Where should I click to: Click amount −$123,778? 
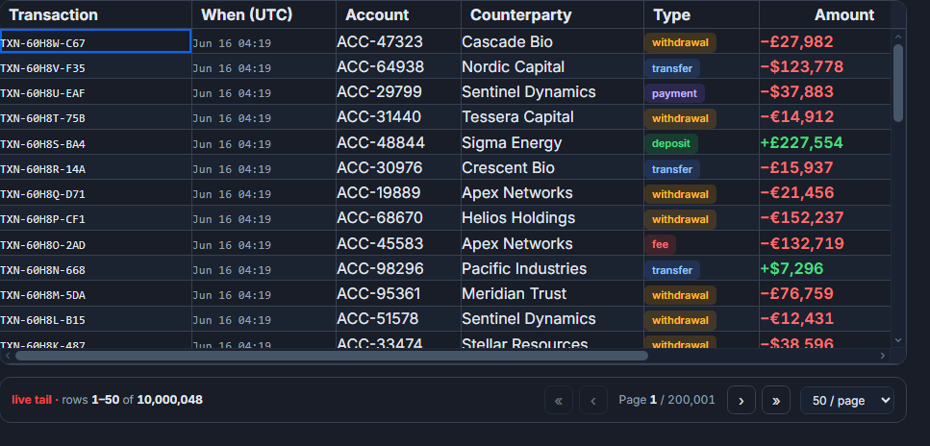pyautogui.click(x=802, y=67)
